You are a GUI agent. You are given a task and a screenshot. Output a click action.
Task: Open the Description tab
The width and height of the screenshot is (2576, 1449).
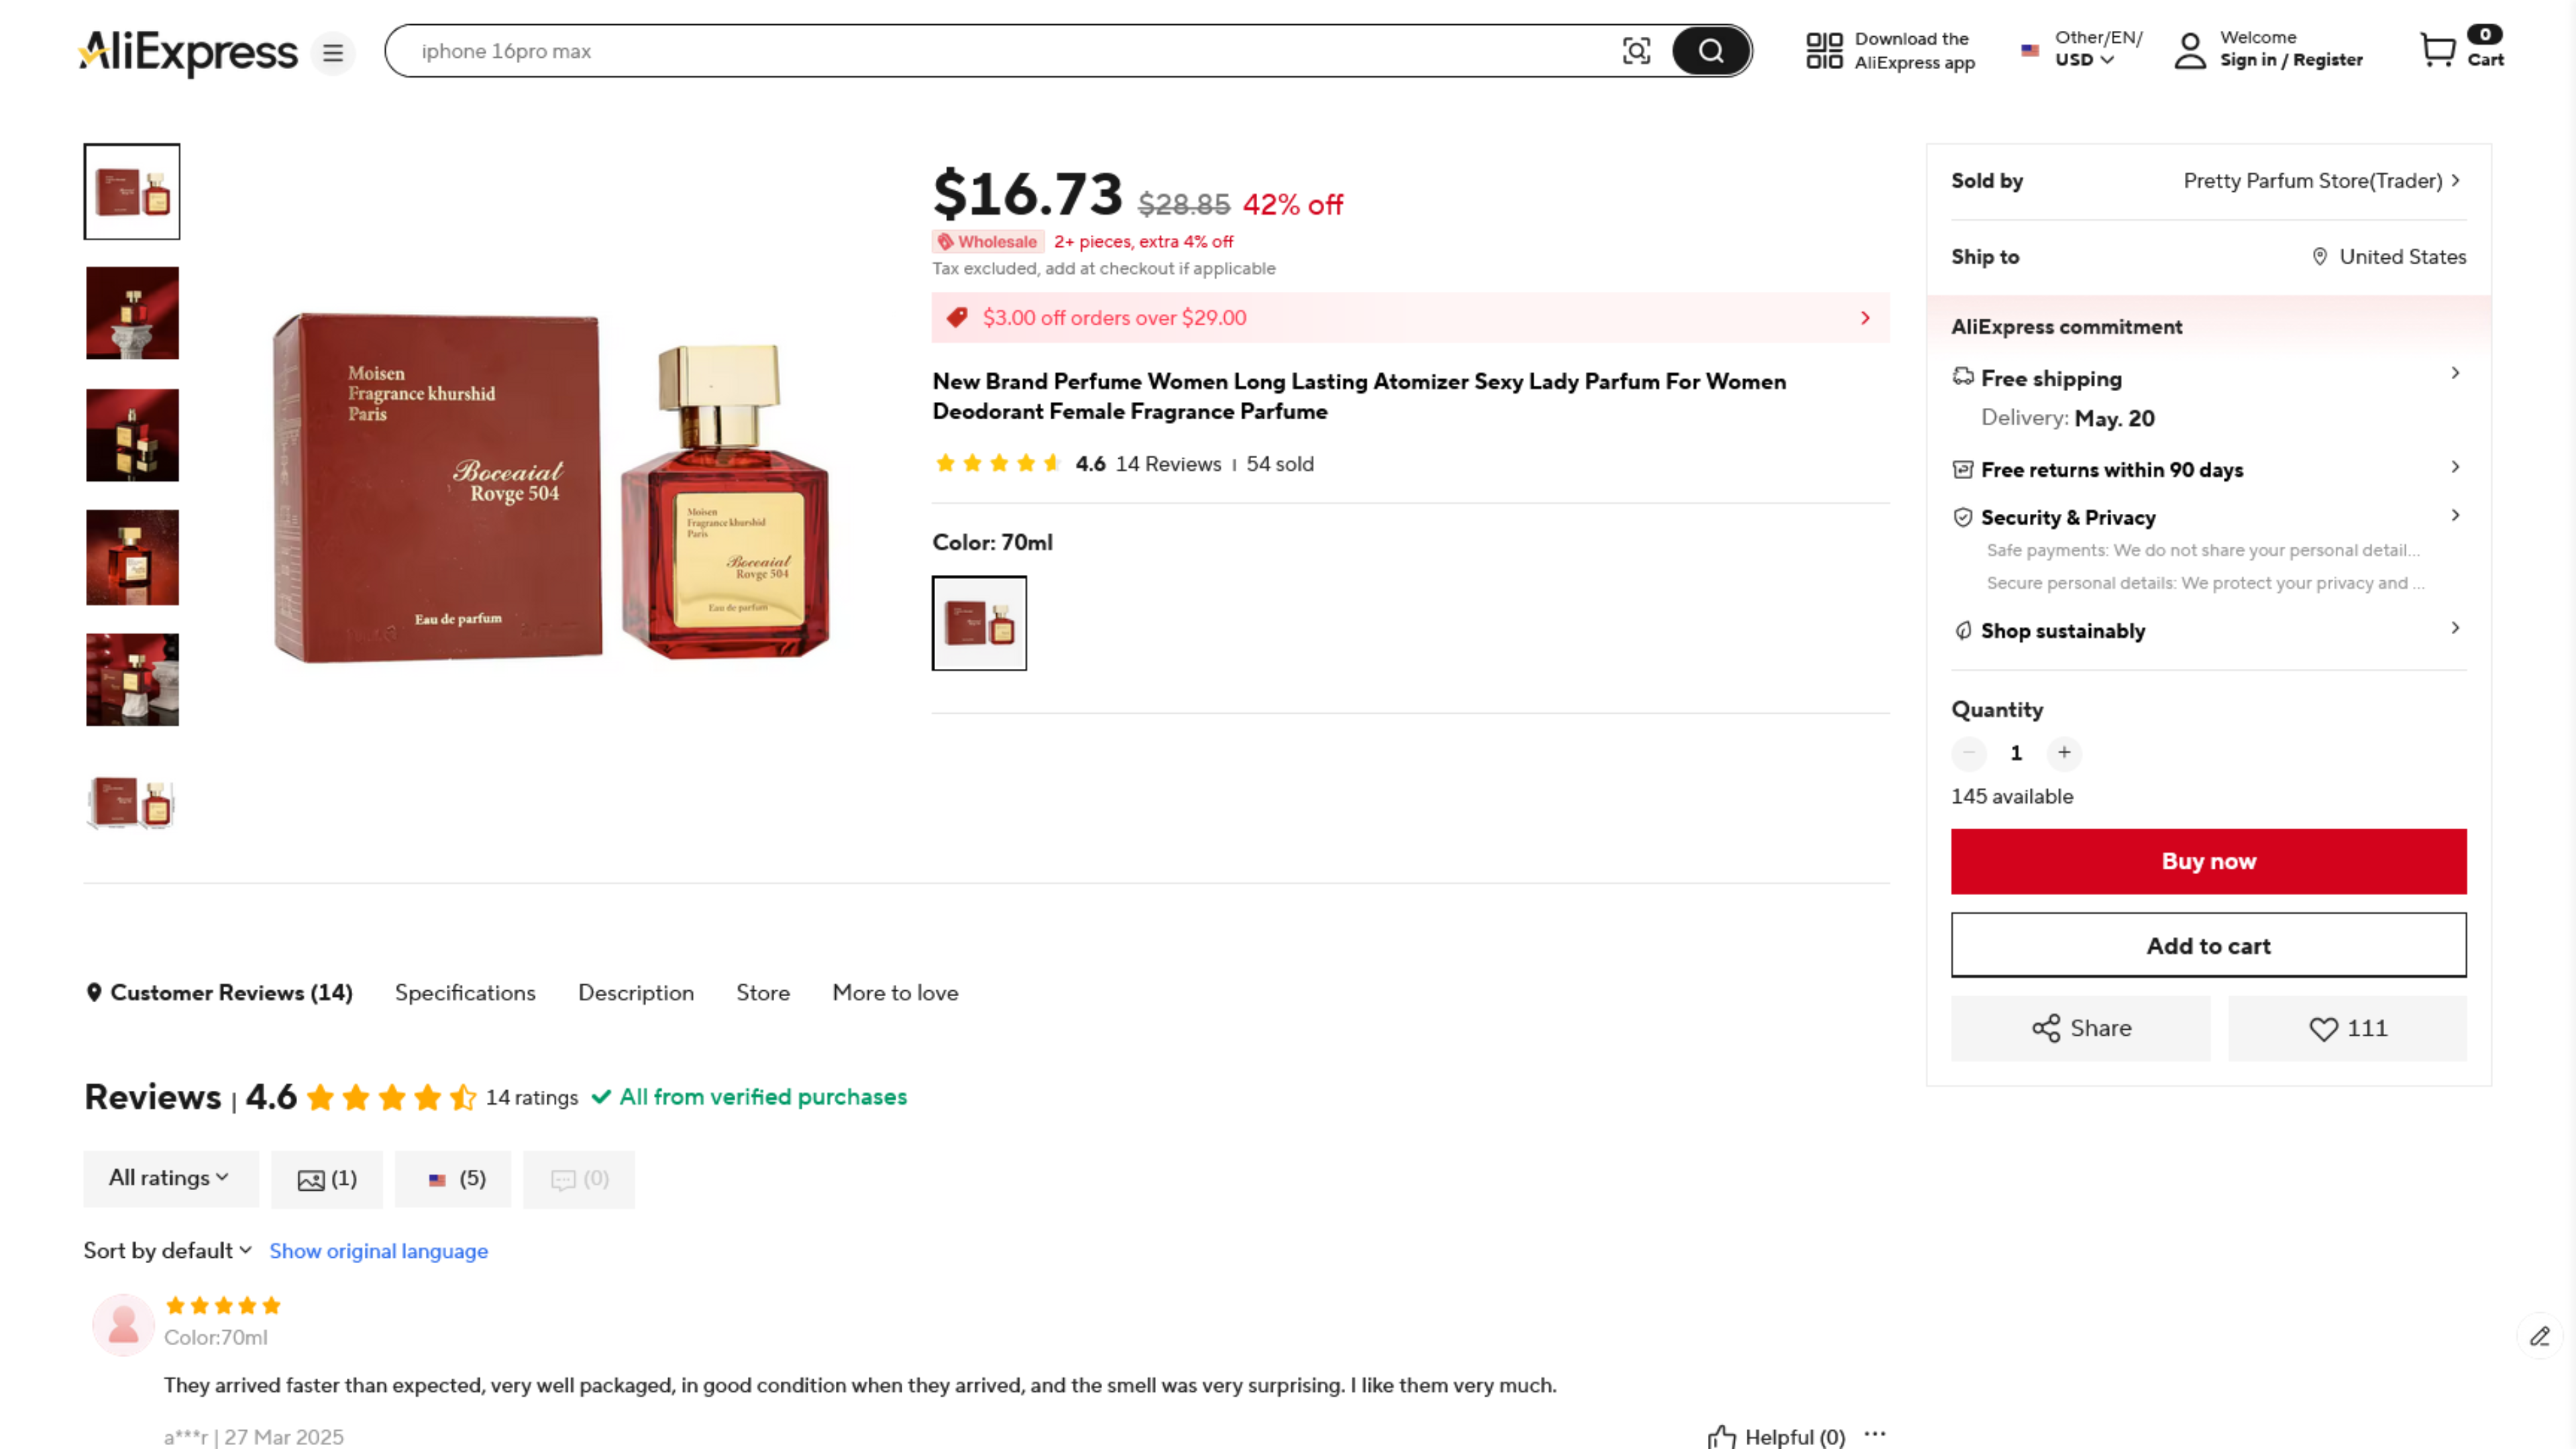[636, 993]
